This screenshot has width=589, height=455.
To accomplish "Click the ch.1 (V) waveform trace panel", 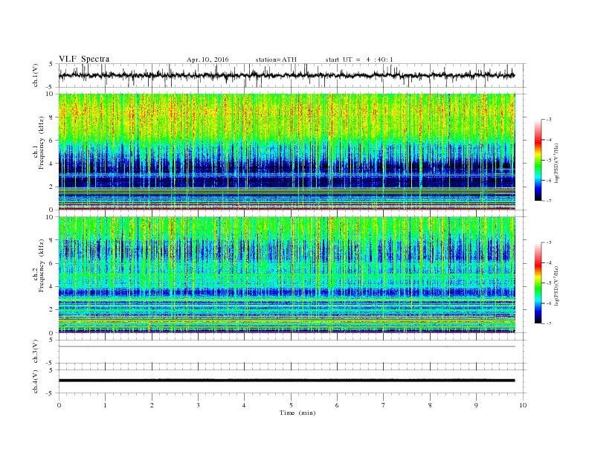I will pos(292,75).
